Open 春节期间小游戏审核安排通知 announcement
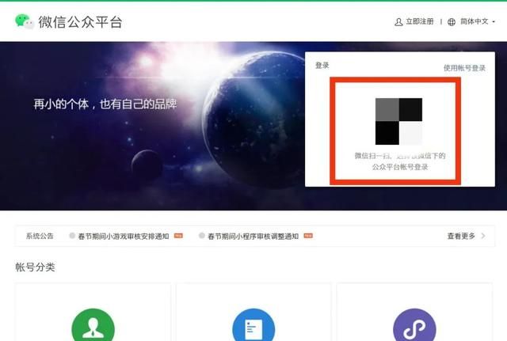This screenshot has height=341, width=507. pyautogui.click(x=124, y=237)
